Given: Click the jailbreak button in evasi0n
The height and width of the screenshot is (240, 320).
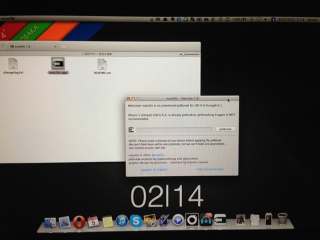Looking at the screenshot, I should (225, 129).
